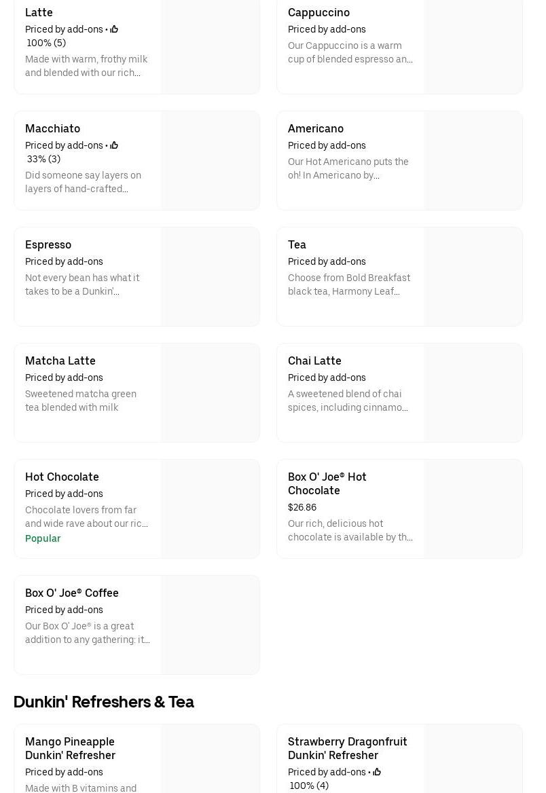Click Strawberry Dragonfruit Refresher thumbs-up icon
The width and height of the screenshot is (546, 793).
coord(377,772)
